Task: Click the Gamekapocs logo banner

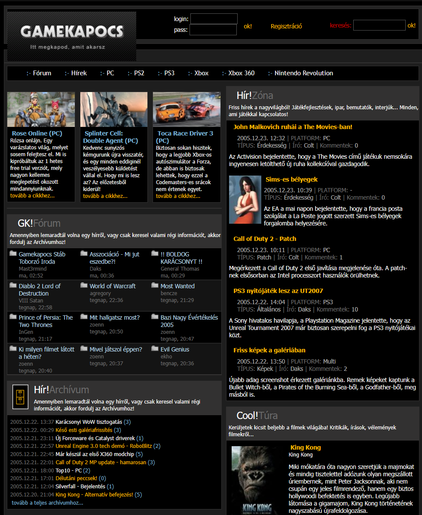Action: pyautogui.click(x=71, y=36)
